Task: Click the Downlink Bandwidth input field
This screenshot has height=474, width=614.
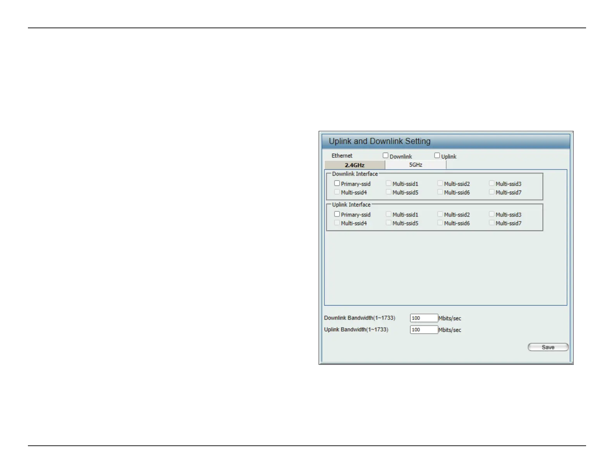Action: coord(424,318)
